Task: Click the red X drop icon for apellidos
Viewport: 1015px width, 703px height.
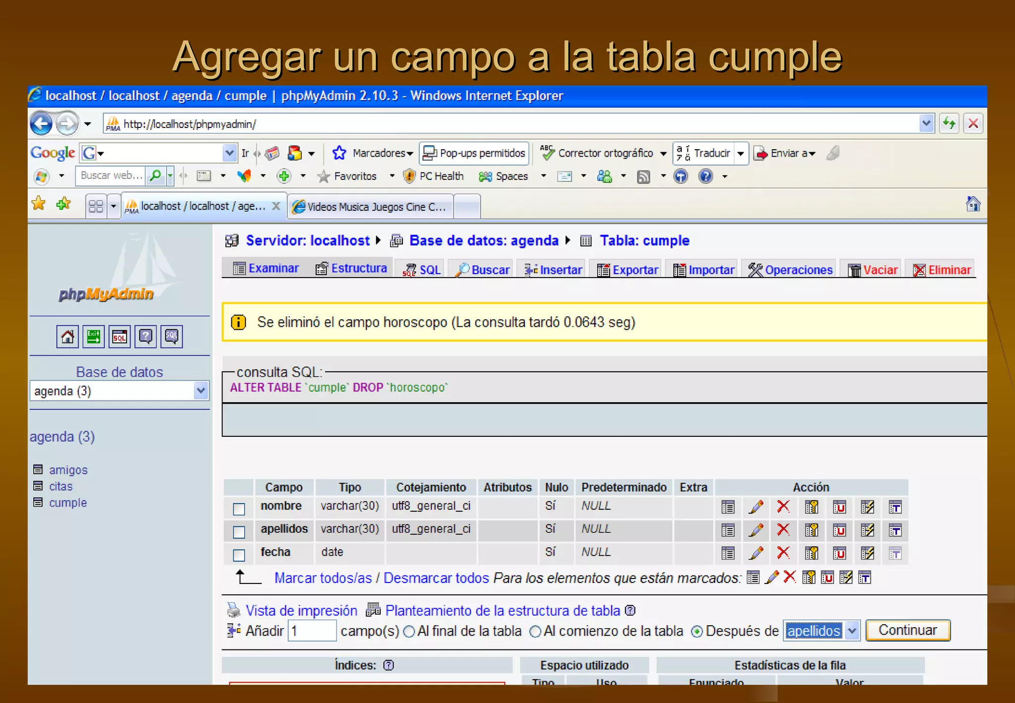Action: point(783,530)
